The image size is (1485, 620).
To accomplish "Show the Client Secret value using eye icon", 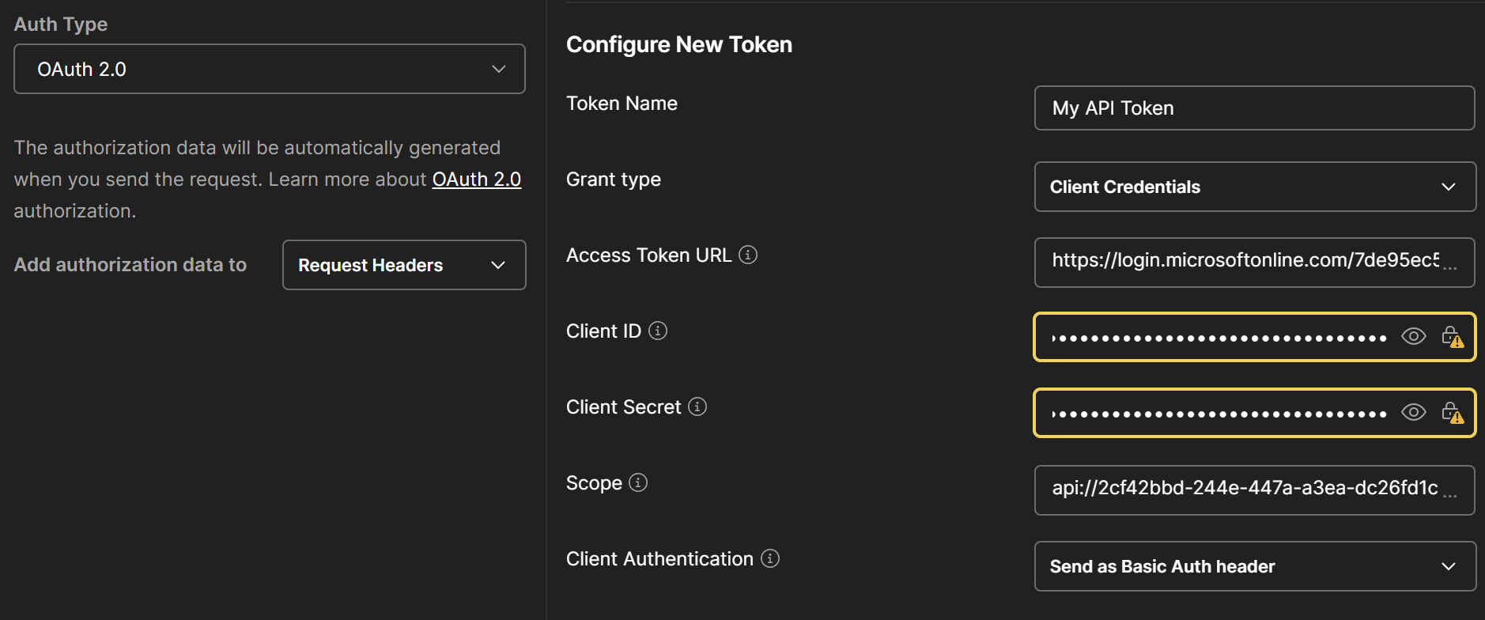I will coord(1413,412).
